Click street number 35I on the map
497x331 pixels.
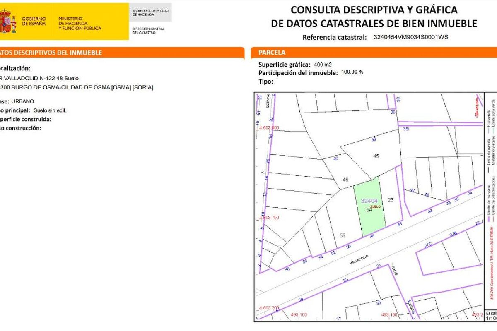(x=406, y=129)
